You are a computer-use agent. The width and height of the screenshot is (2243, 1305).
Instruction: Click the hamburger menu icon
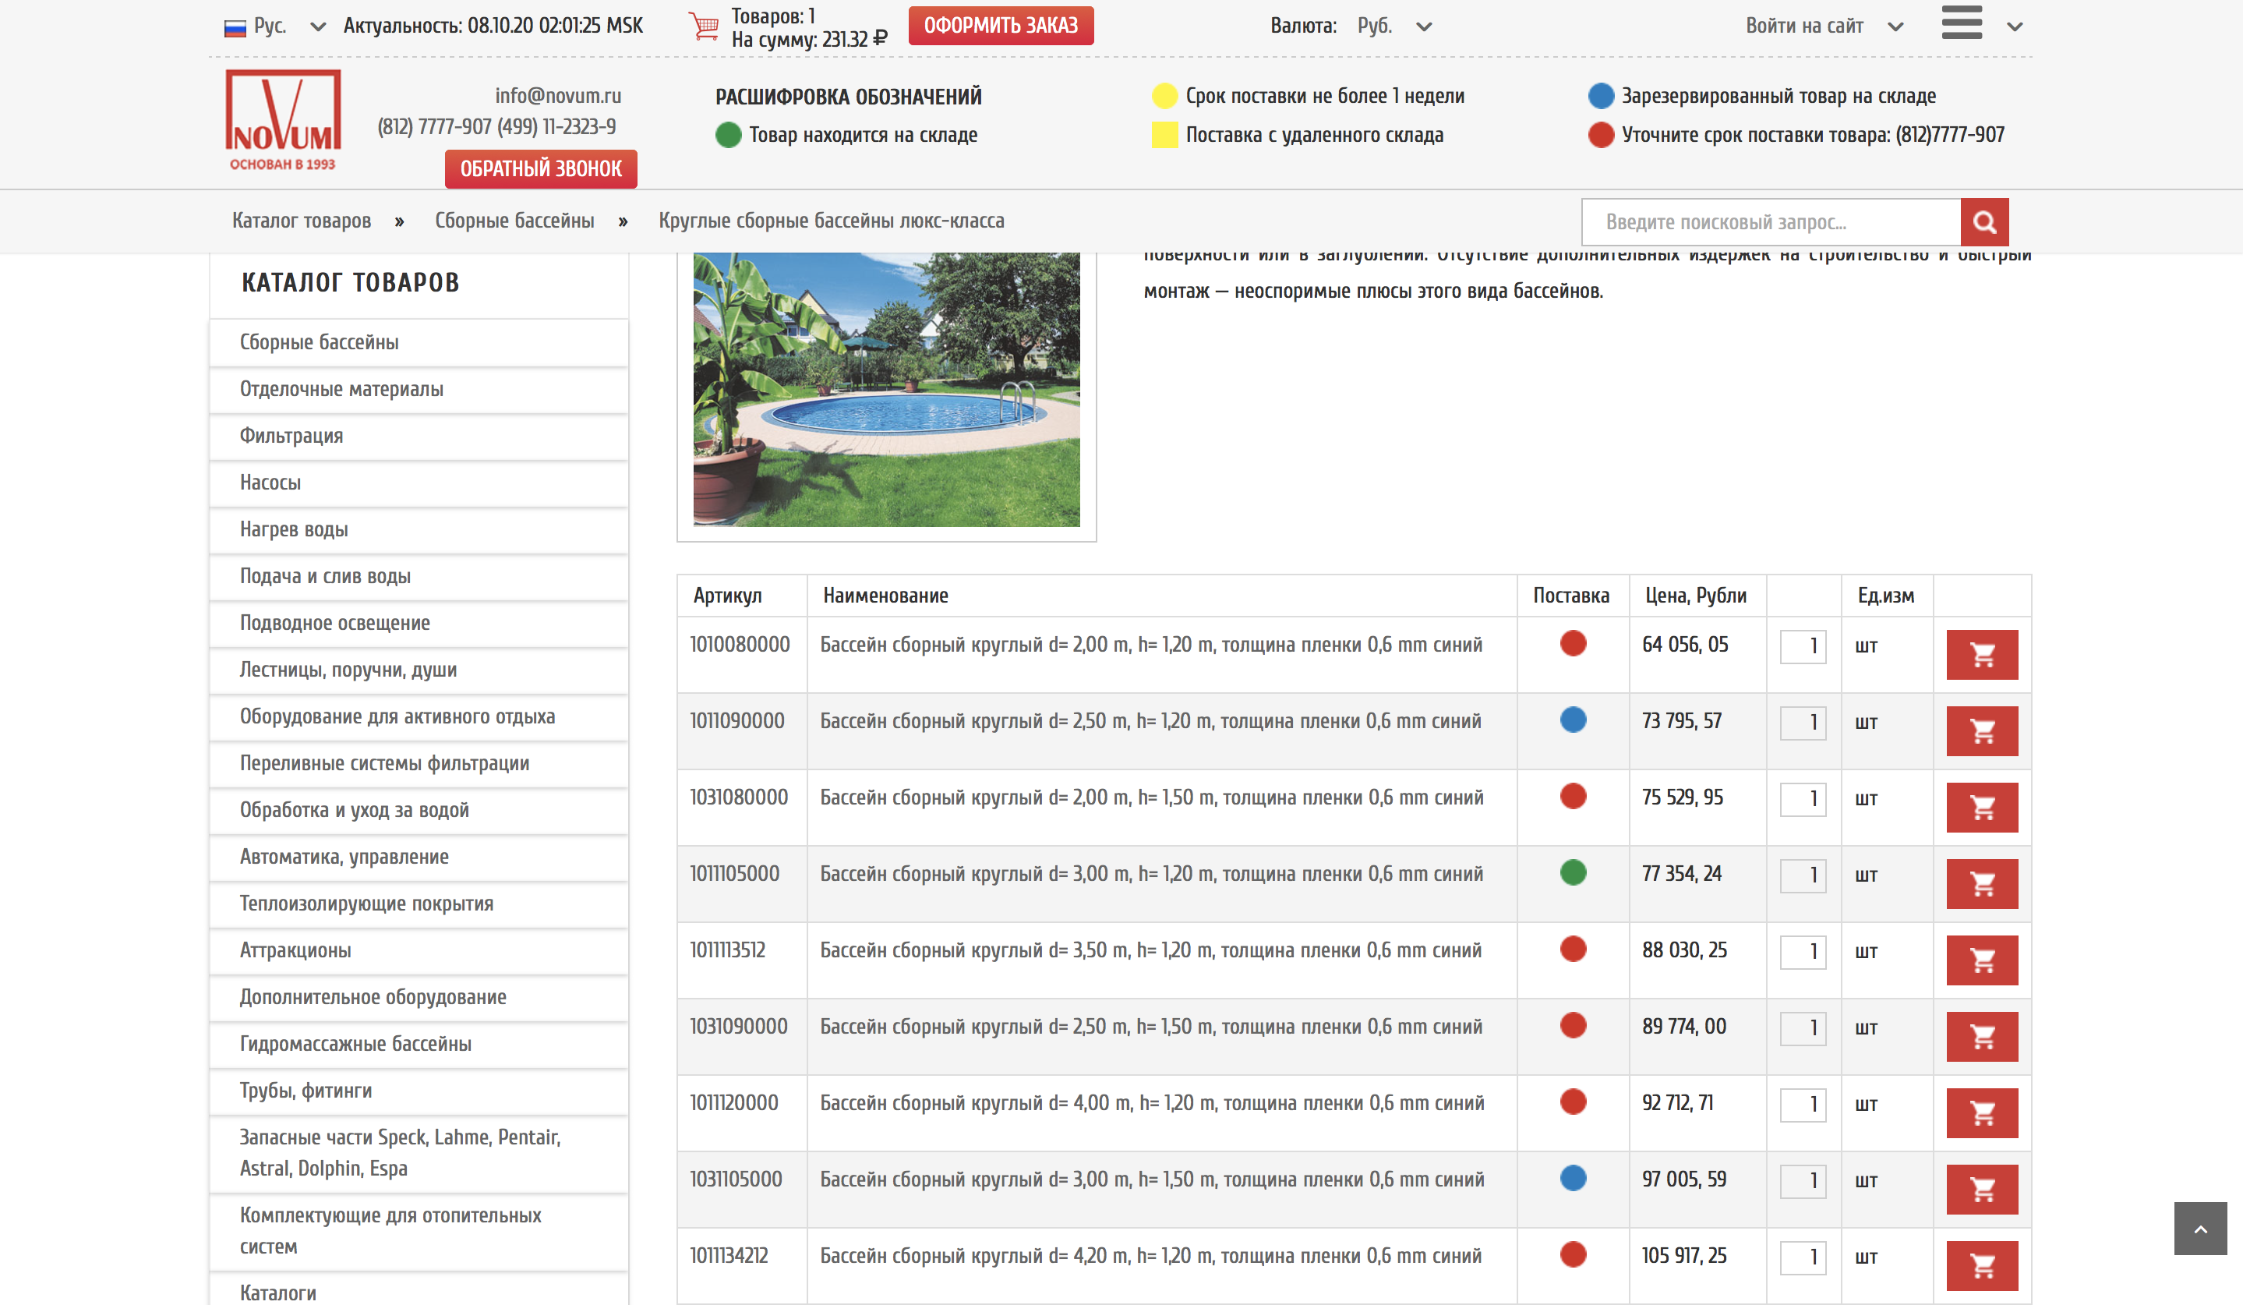[1961, 23]
